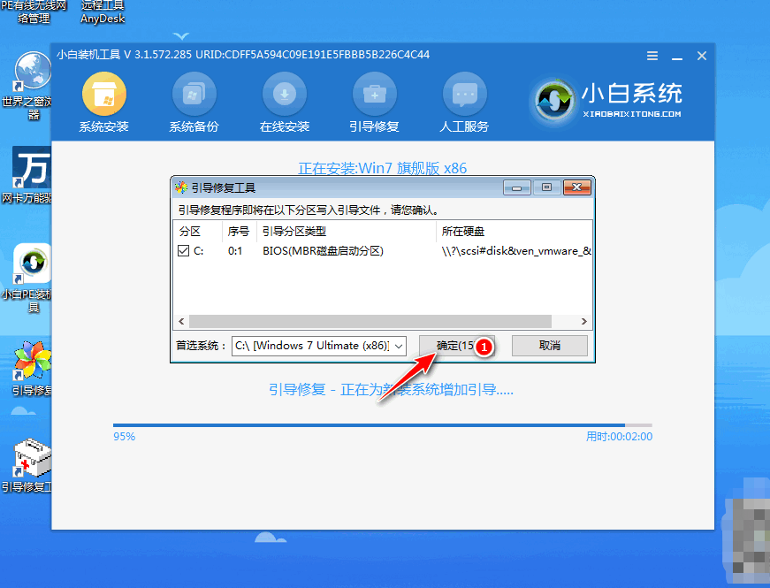Open the 系统安装 tab
Image resolution: width=770 pixels, height=588 pixels.
(x=104, y=103)
